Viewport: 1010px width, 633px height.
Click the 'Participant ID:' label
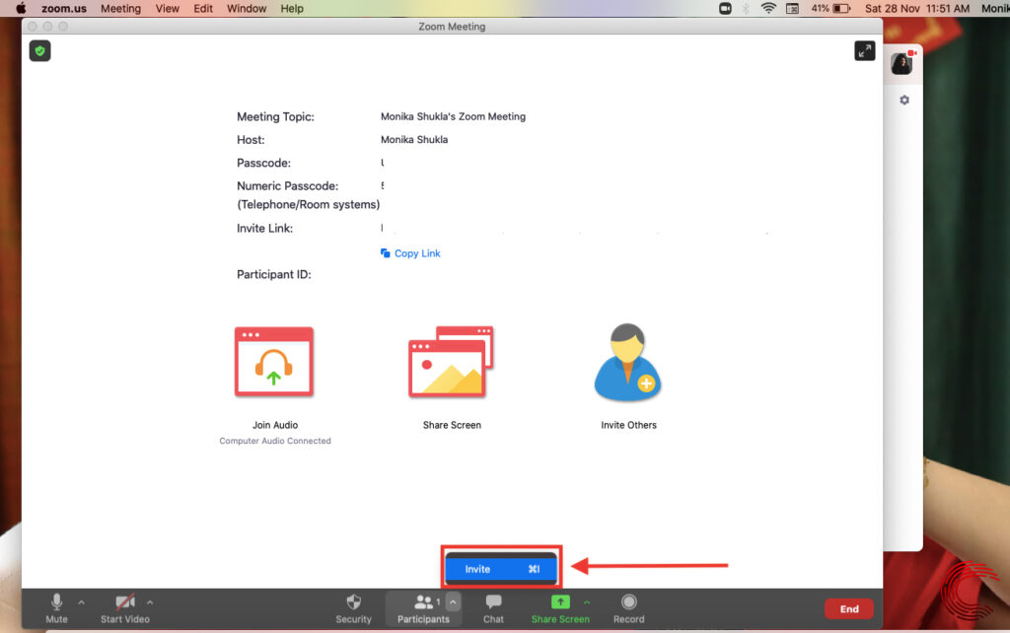274,274
